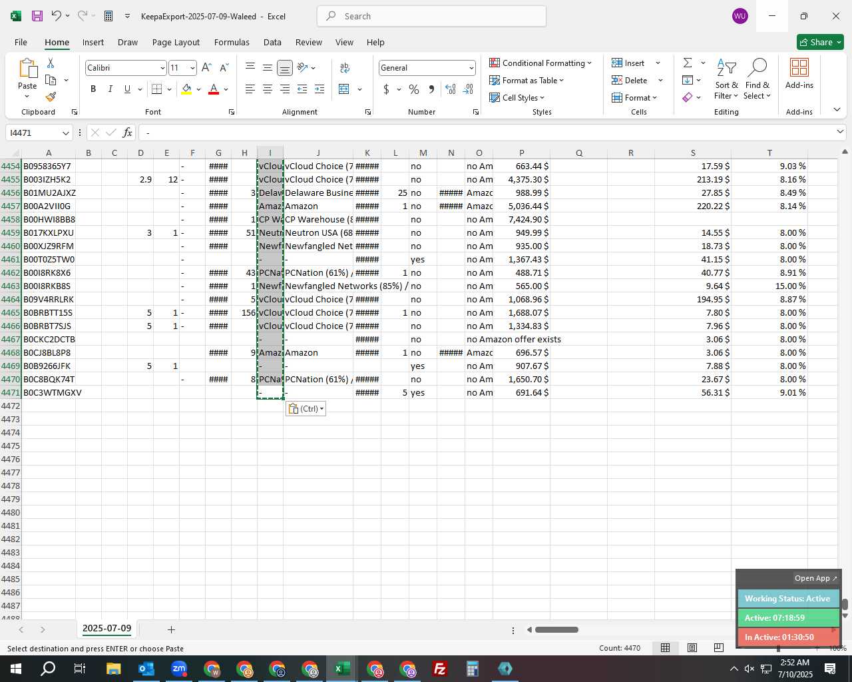Click the Undo arrow icon
852x682 pixels.
(57, 16)
